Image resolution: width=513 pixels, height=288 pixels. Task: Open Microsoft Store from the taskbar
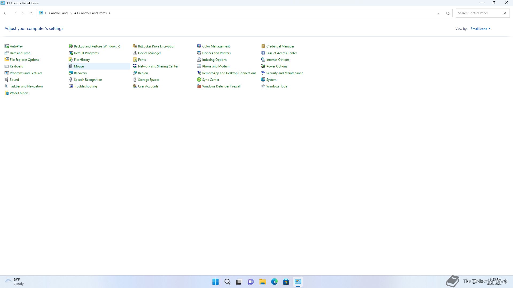pos(286,282)
